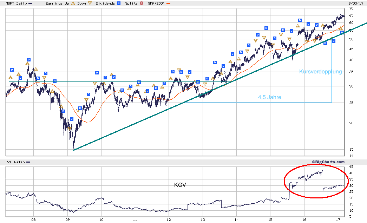Click the Down legend label

(82, 3)
